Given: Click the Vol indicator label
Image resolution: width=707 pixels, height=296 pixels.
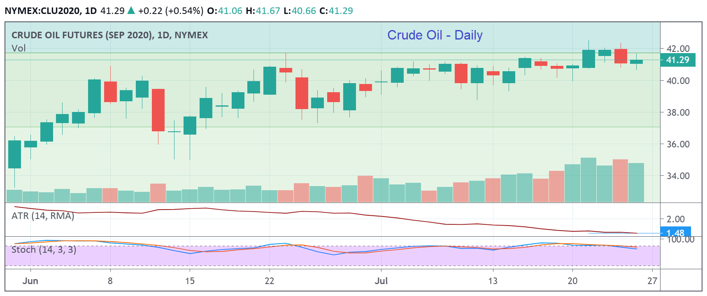Looking at the screenshot, I should (x=19, y=48).
